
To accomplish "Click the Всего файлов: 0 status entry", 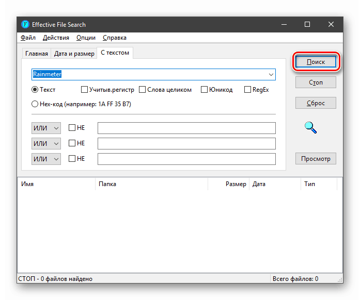I will click(295, 279).
